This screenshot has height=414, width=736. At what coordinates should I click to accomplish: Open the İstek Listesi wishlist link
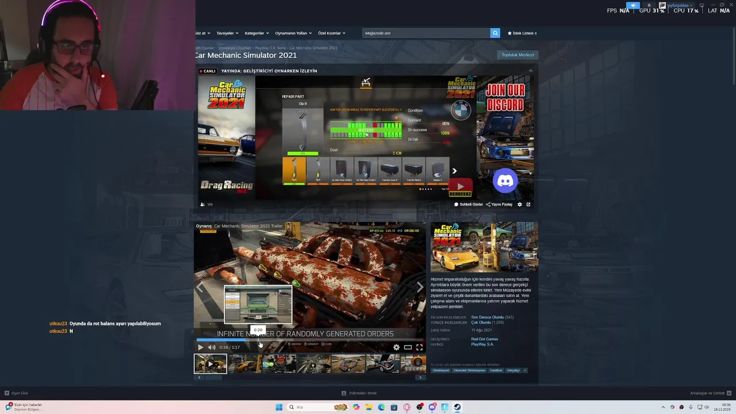(x=522, y=33)
